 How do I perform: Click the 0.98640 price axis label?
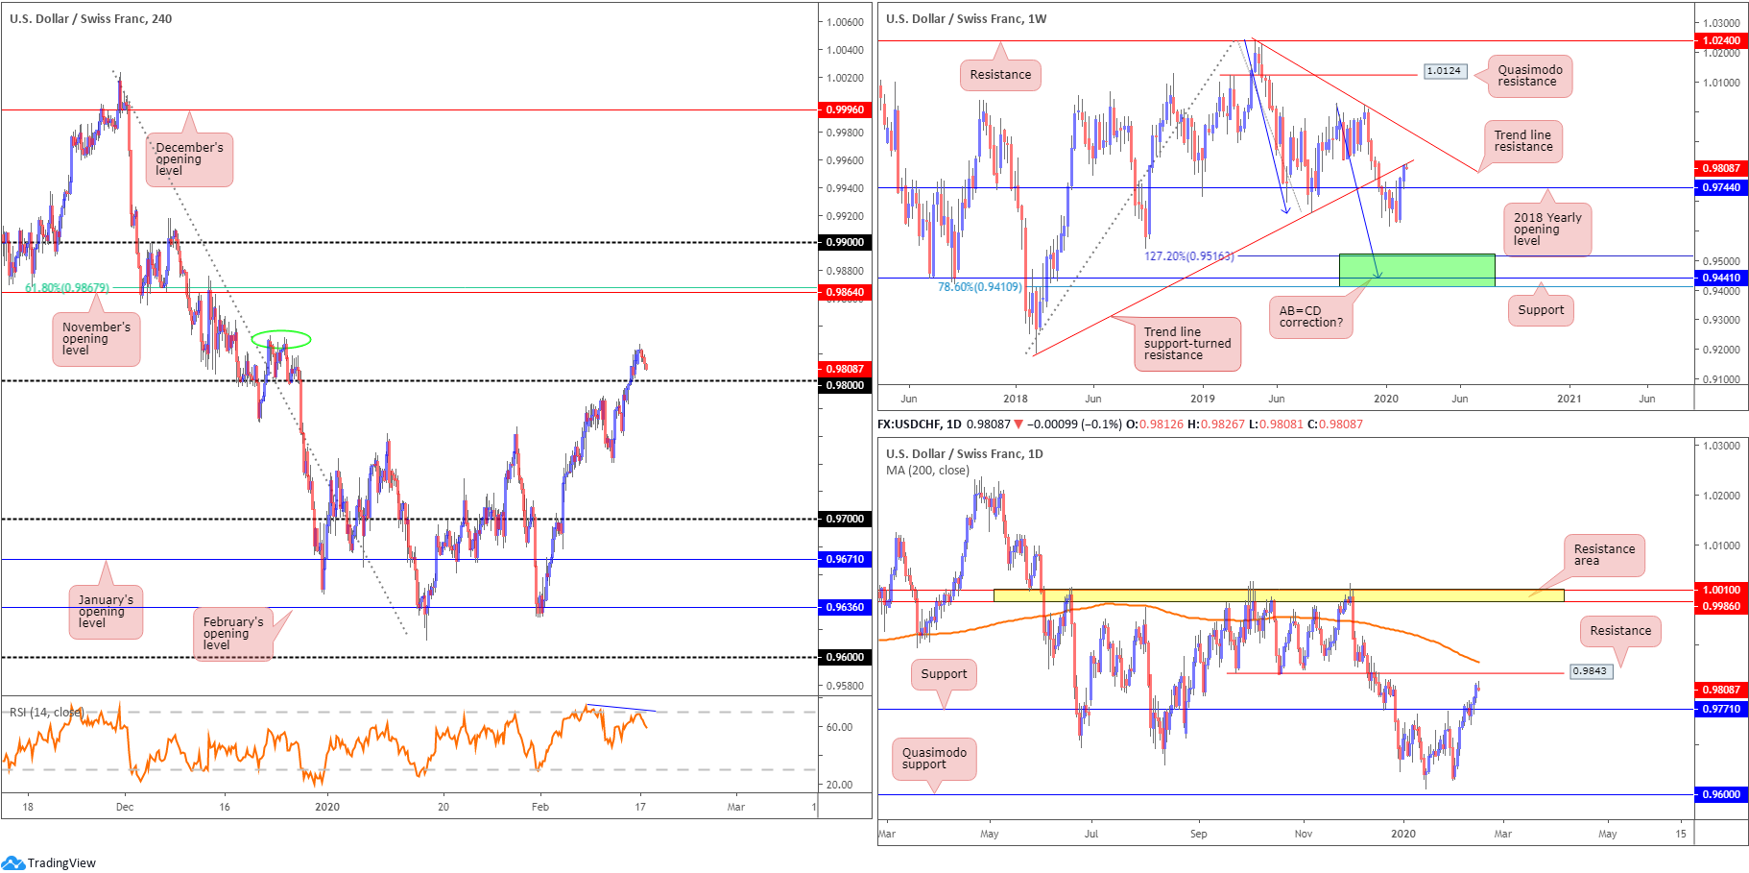point(846,292)
